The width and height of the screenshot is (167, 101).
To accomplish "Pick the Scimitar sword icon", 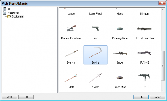I will coord(71,53).
